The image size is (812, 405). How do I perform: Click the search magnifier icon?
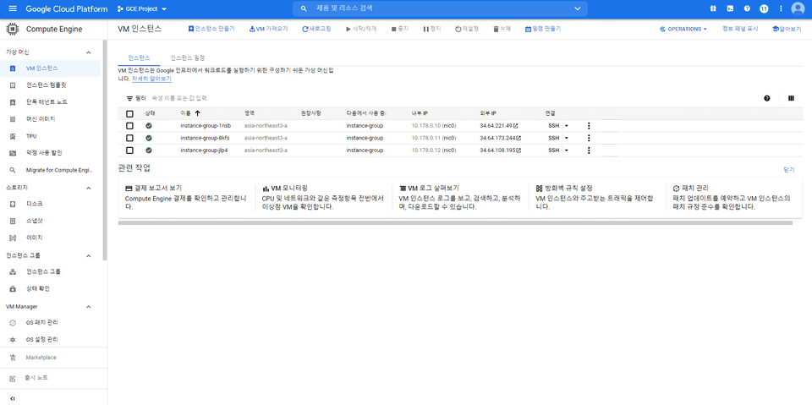pos(304,8)
